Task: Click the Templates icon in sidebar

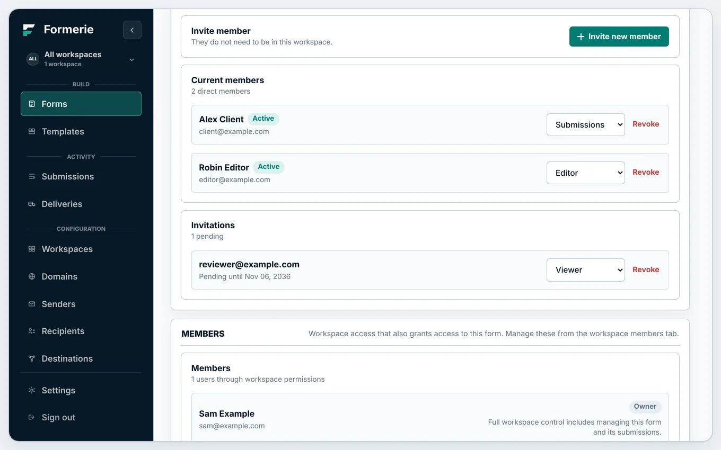Action: coord(32,131)
